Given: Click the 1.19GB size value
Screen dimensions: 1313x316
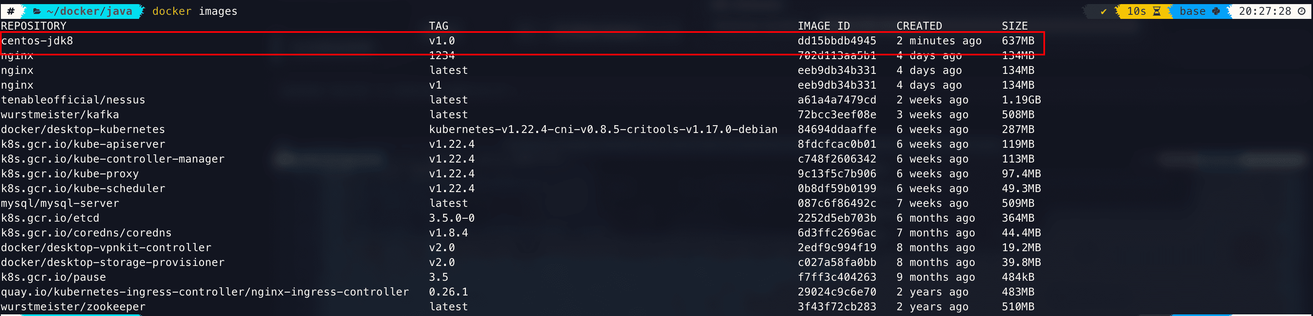Looking at the screenshot, I should click(x=1021, y=100).
